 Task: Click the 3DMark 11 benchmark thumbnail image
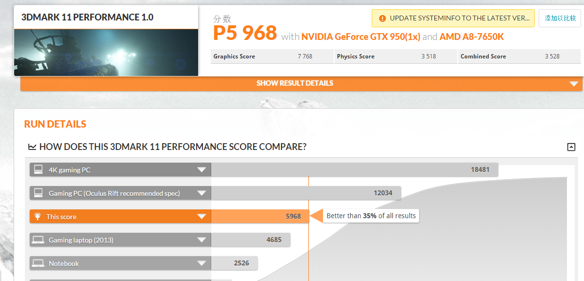[x=106, y=53]
